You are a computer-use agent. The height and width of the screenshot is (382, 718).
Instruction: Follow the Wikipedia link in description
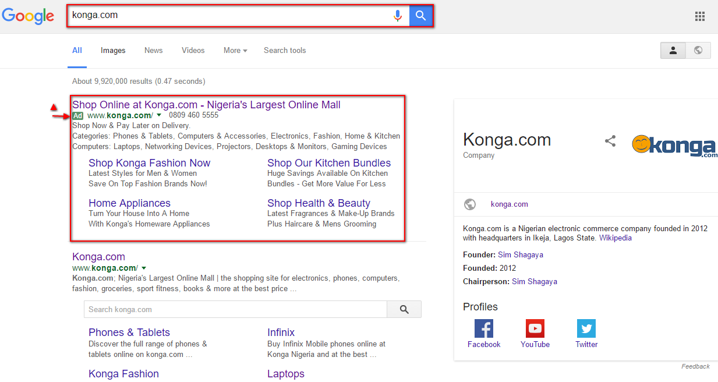[616, 238]
